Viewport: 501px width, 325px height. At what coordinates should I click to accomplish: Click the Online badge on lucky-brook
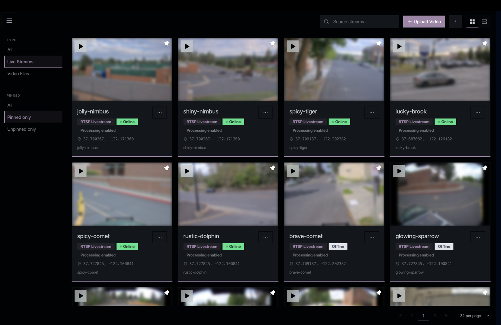pyautogui.click(x=445, y=122)
